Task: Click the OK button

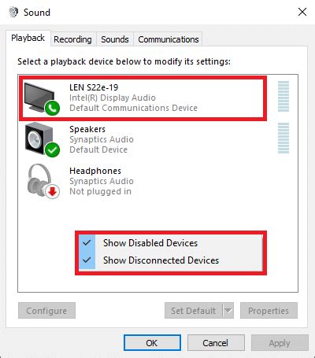Action: coord(152,343)
